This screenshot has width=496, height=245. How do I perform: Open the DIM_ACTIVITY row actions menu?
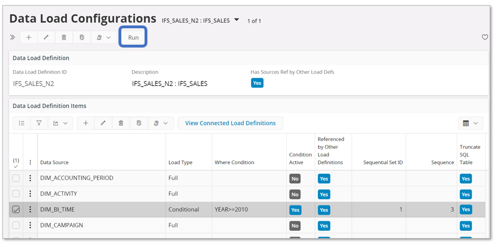(x=31, y=194)
